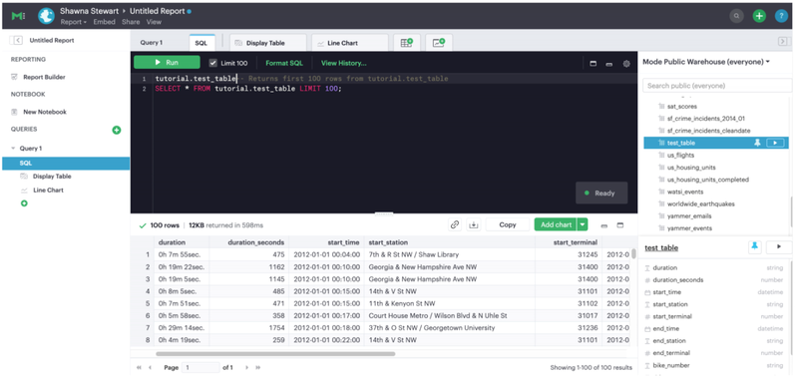798x389 pixels.
Task: Click preview play button on highlighted test_table row
Action: pyautogui.click(x=775, y=143)
